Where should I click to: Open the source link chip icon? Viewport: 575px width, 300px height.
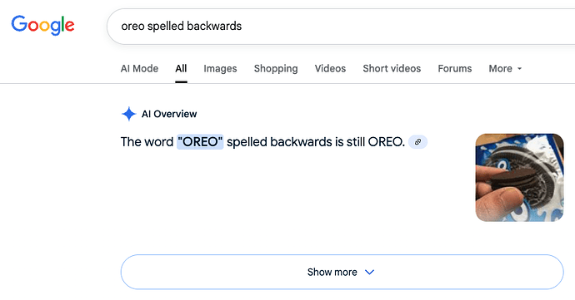417,142
